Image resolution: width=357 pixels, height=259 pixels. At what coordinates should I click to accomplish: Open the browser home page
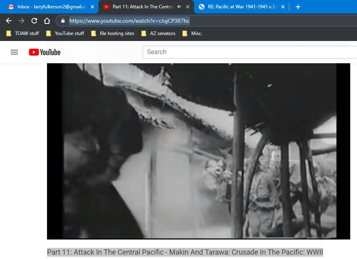pyautogui.click(x=47, y=21)
